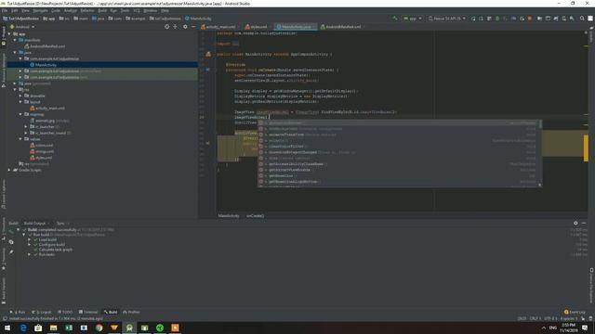Viewport: 595px width, 334px height.
Task: Collapse the java folder in Project tree
Action: 15,52
